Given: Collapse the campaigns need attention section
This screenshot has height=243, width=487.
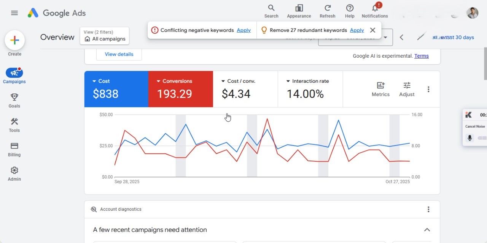Looking at the screenshot, I should click(x=427, y=230).
